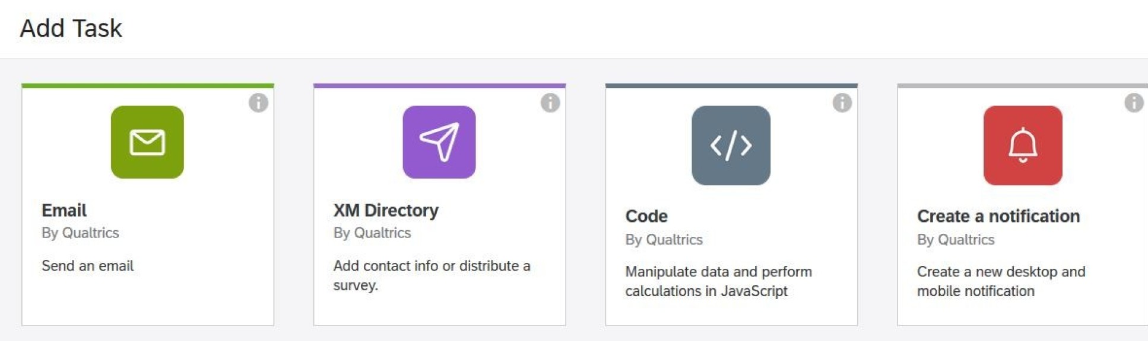Click "By Qualtrics" under Code
Viewport: 1148px width, 341px height.
664,240
